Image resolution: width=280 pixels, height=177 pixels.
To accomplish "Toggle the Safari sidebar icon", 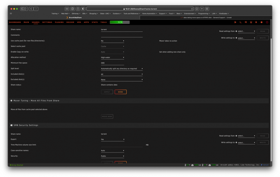I will [x=23, y=9].
